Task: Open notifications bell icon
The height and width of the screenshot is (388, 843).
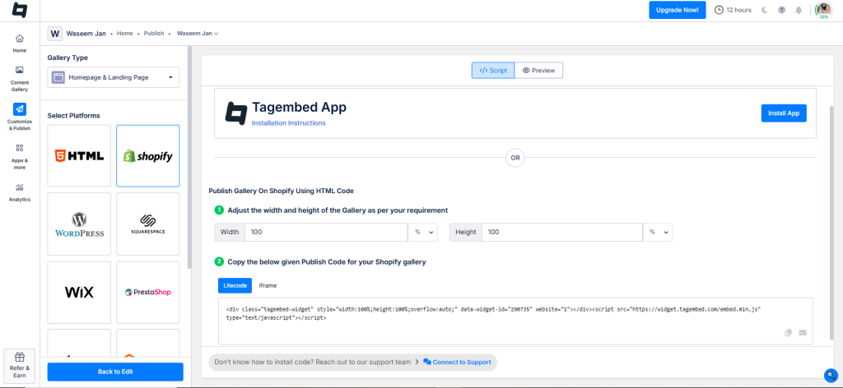Action: [799, 10]
